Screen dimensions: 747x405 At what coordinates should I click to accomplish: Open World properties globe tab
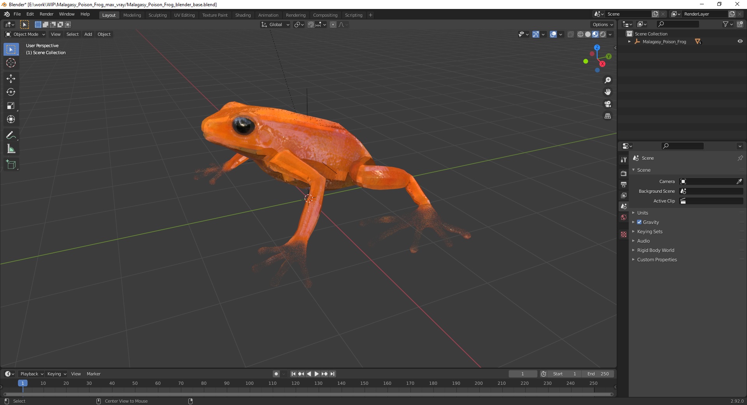(x=624, y=217)
